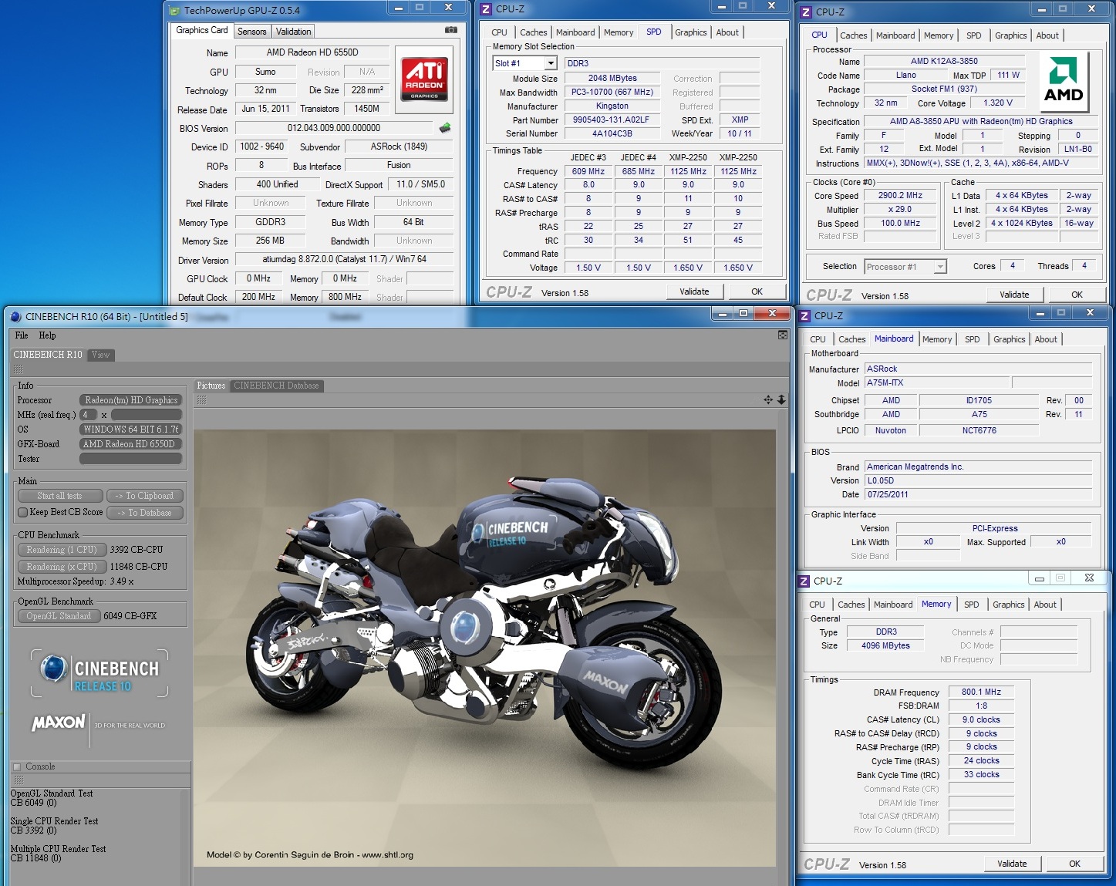Click the move-view cross arrows icon in Cinebench
This screenshot has width=1116, height=886.
(x=768, y=399)
